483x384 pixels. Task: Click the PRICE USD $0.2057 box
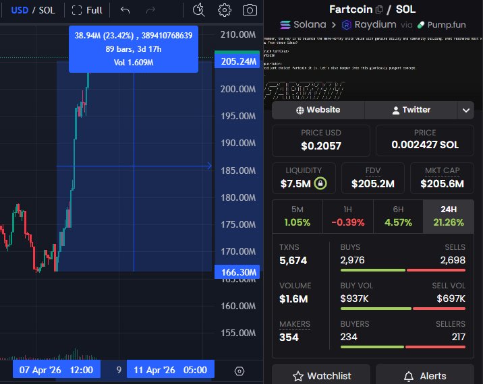point(321,140)
